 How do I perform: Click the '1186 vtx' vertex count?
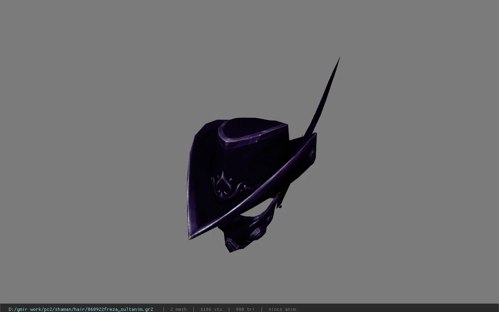[x=211, y=309]
